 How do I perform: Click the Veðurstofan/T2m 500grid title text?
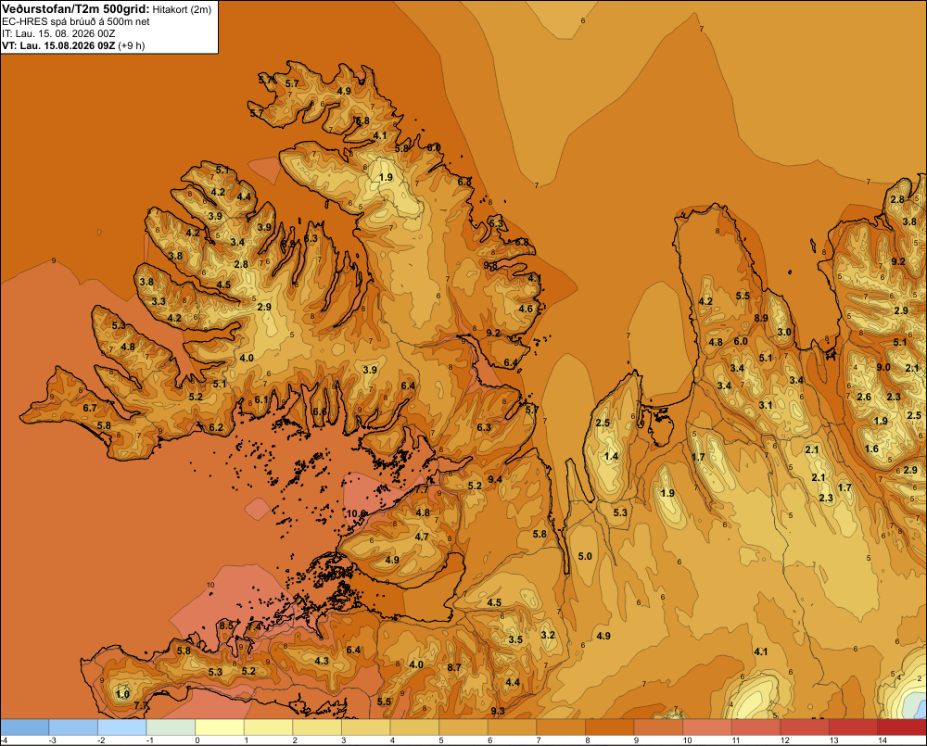(x=76, y=8)
